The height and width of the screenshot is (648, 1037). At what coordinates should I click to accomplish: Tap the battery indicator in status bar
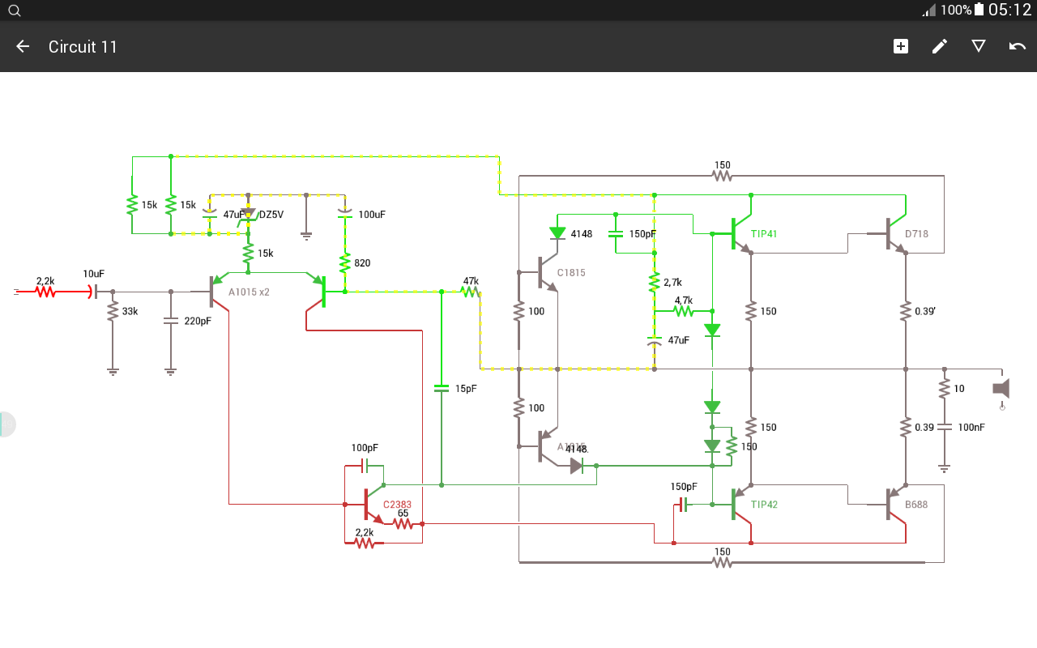point(979,10)
